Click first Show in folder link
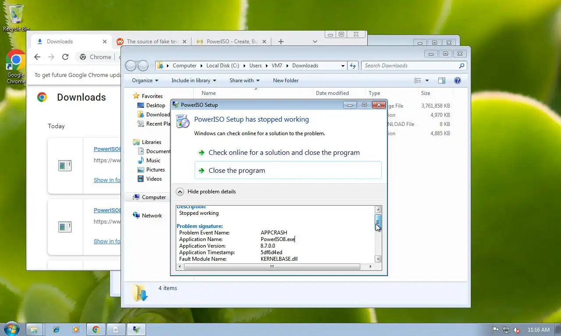The width and height of the screenshot is (561, 336). pos(107,180)
